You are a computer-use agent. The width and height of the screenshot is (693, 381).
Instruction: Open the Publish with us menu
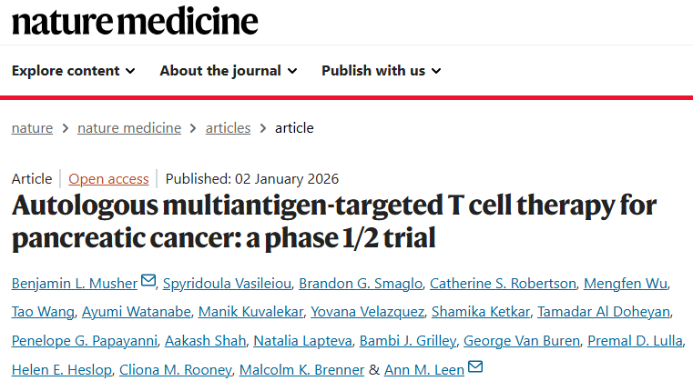373,71
